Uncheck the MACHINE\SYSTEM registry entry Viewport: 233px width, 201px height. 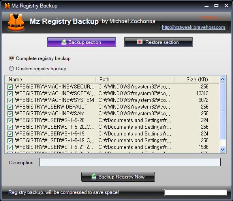pos(10,100)
